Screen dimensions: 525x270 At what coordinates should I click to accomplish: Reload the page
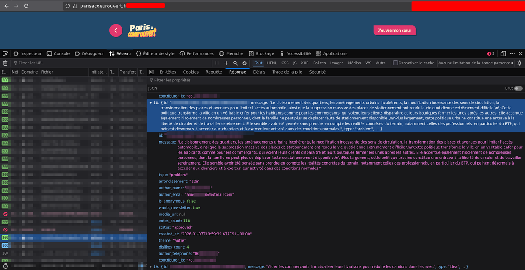(27, 6)
